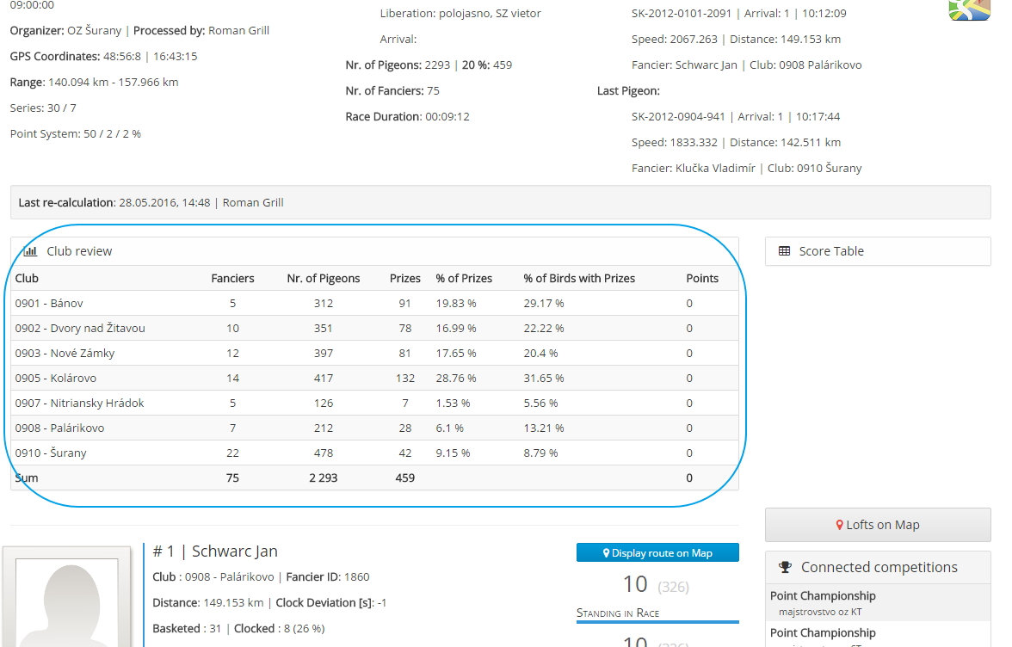Click the Fanciers column header
Viewport: 1012px width, 647px height.
pyautogui.click(x=232, y=278)
